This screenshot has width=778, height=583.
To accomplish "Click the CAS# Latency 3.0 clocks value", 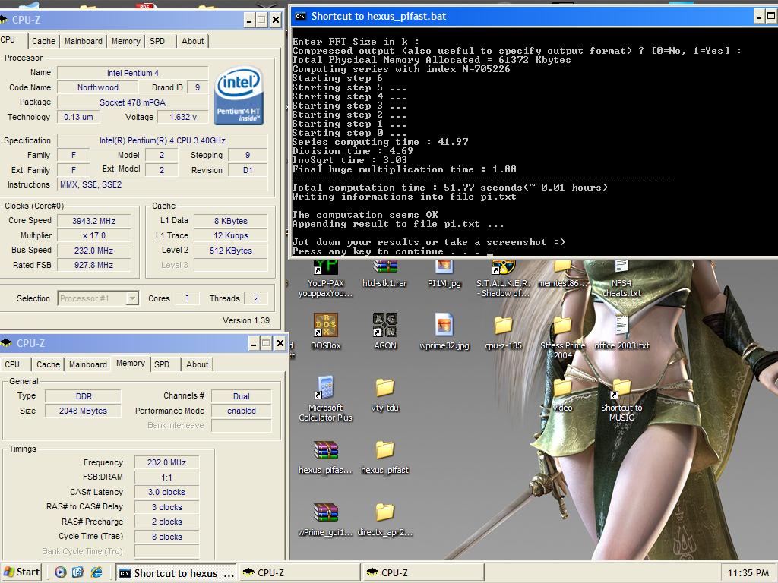I will point(166,492).
